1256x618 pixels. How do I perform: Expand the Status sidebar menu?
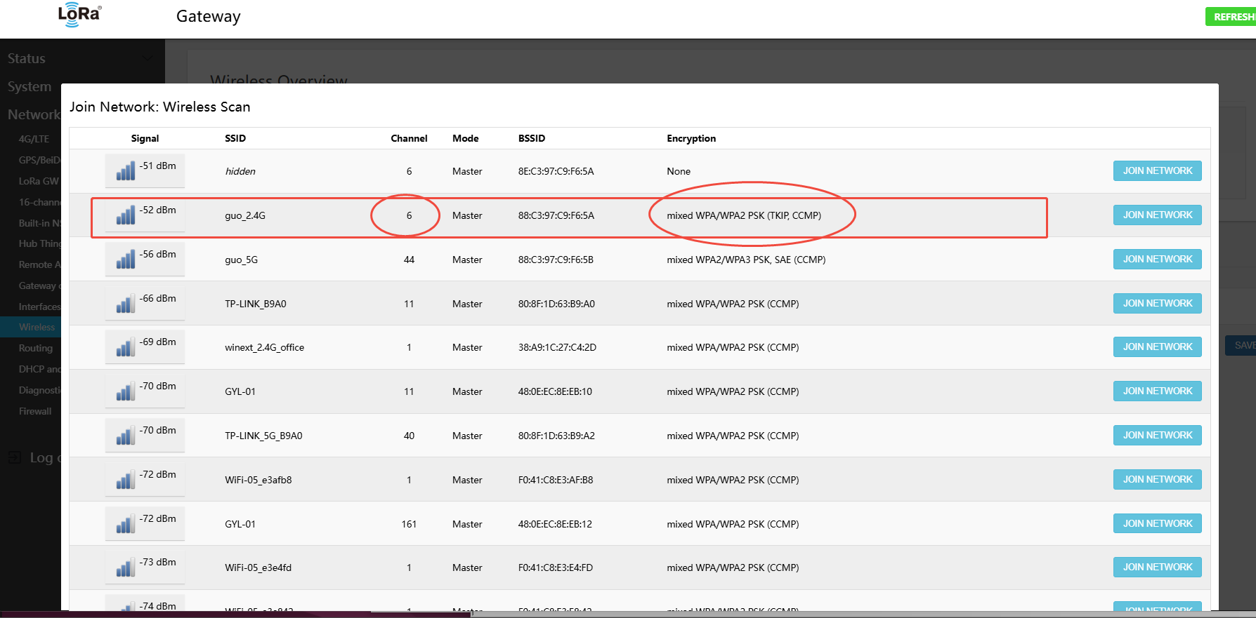[x=27, y=59]
